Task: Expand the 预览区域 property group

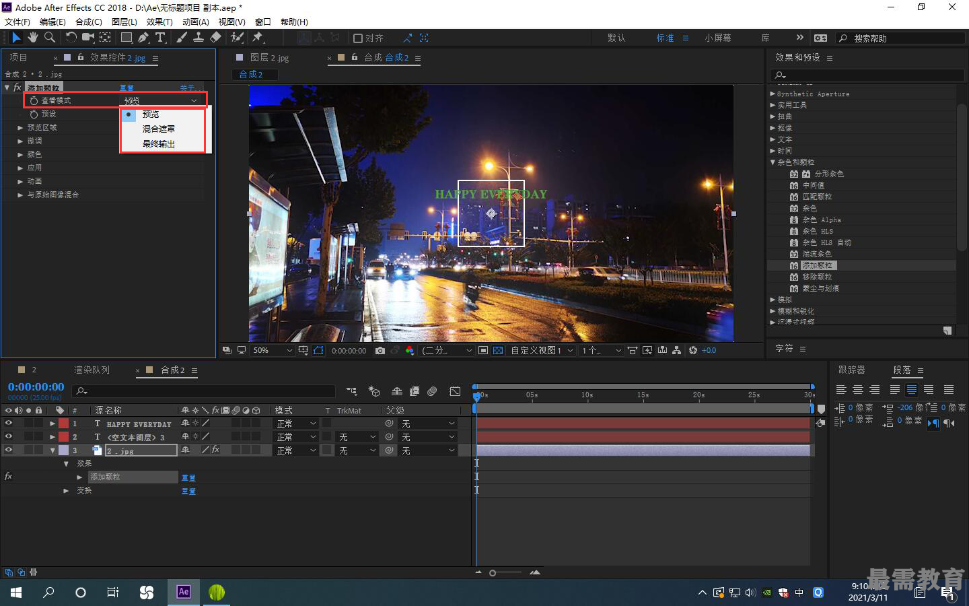Action: [x=20, y=127]
